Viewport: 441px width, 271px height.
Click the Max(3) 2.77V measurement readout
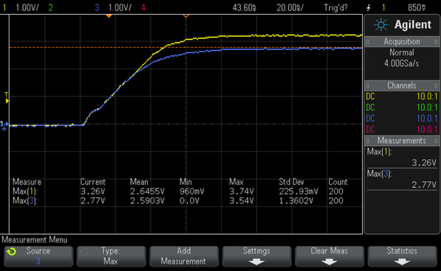[402, 179]
